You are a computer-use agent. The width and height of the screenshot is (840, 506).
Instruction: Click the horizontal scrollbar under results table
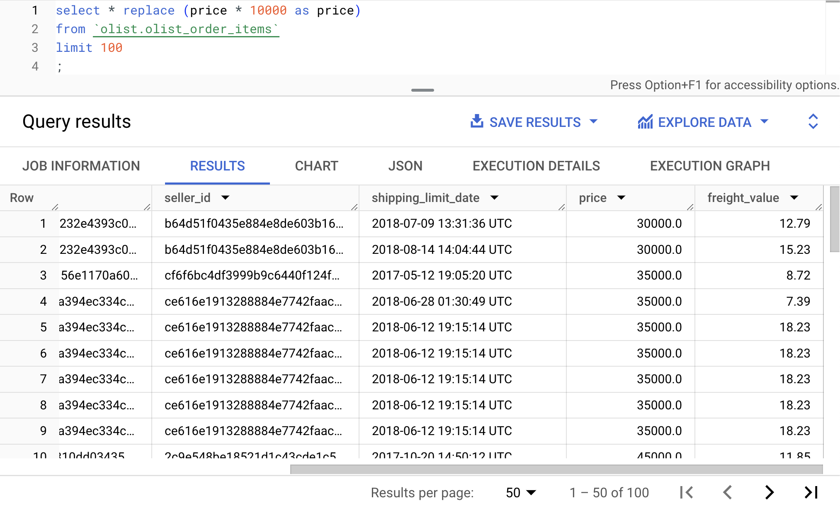(556, 469)
